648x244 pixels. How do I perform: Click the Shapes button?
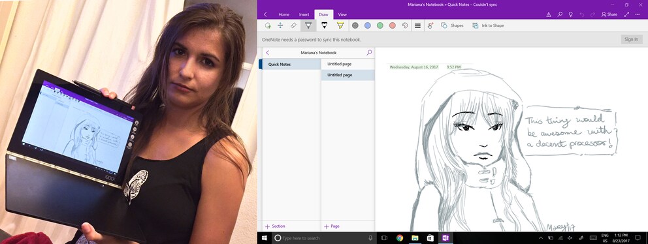coord(452,25)
